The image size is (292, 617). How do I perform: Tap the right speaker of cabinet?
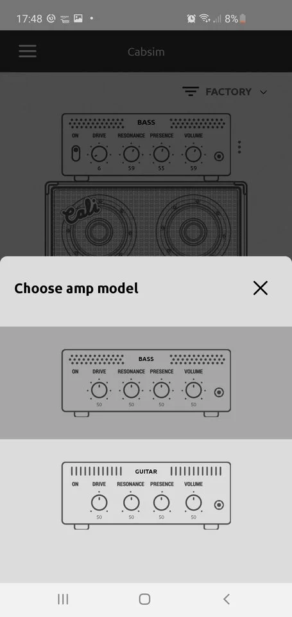[193, 230]
